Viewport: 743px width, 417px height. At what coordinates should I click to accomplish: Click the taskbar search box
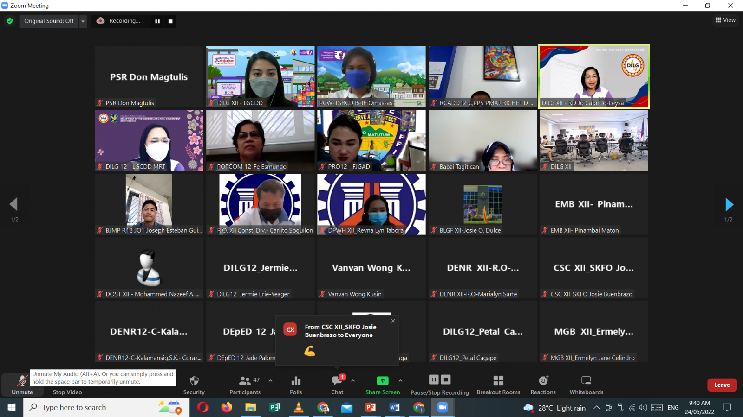tap(106, 407)
